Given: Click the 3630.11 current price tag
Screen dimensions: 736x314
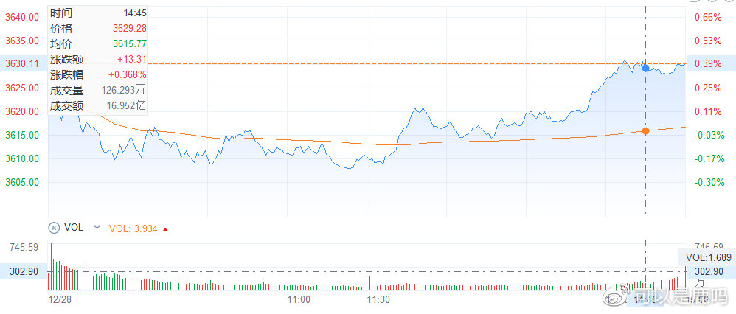Looking at the screenshot, I should 23,64.
